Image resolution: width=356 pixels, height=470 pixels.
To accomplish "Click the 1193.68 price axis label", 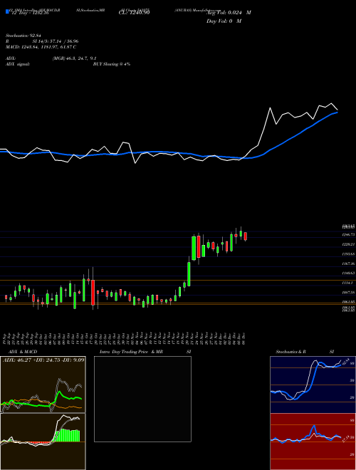I will (x=349, y=254).
